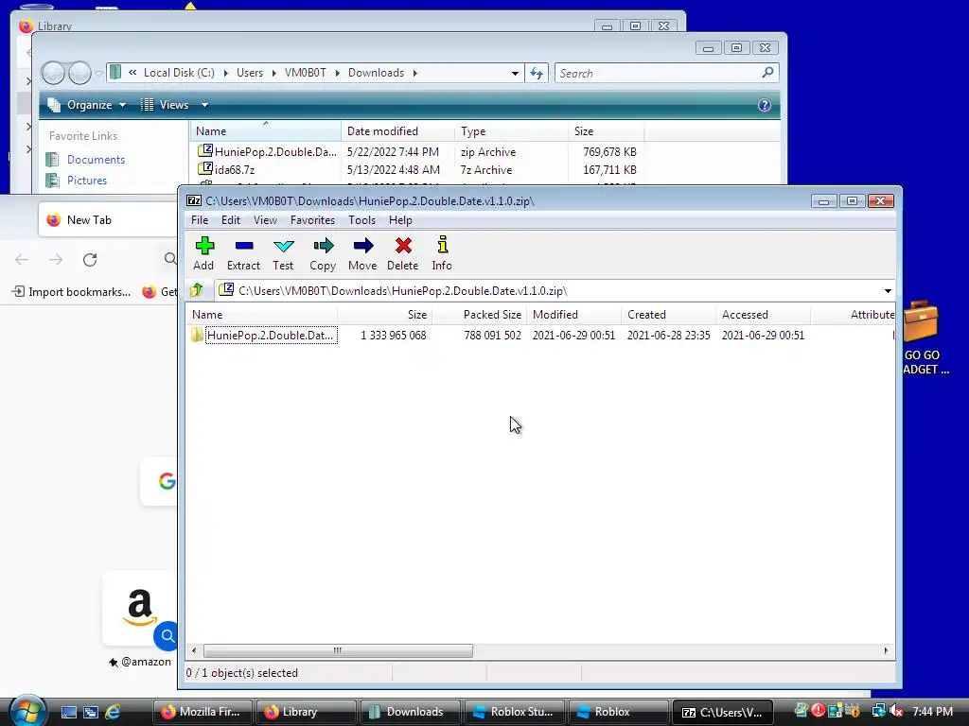Image resolution: width=969 pixels, height=726 pixels.
Task: Click the Copy toolbar icon
Action: tap(324, 246)
